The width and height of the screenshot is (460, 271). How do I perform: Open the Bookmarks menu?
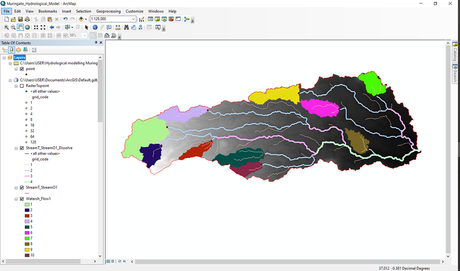point(47,11)
